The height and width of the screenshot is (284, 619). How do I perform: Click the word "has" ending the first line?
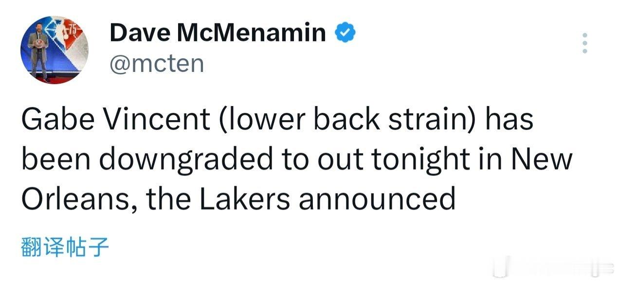[511, 120]
